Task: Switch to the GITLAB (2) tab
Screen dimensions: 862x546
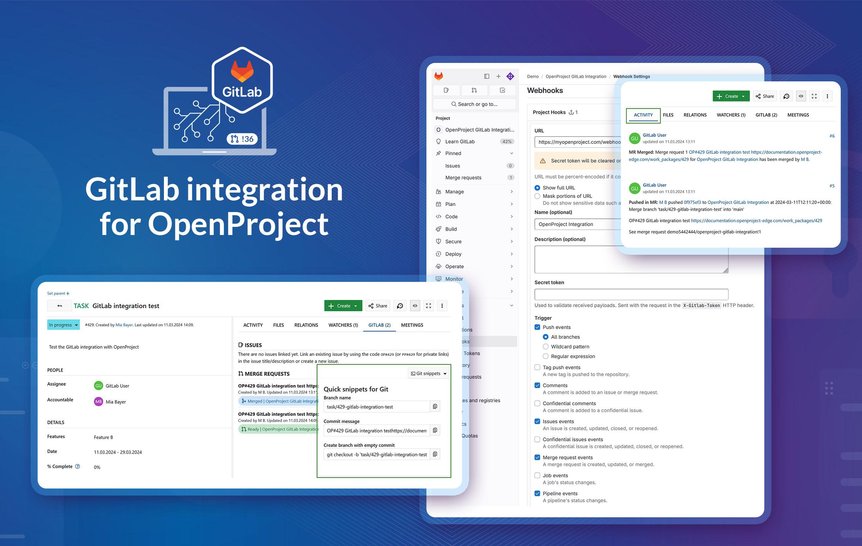Action: click(379, 325)
